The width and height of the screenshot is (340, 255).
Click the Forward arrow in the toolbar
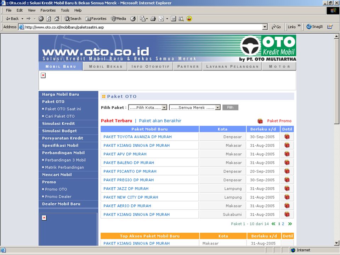pyautogui.click(x=28, y=19)
